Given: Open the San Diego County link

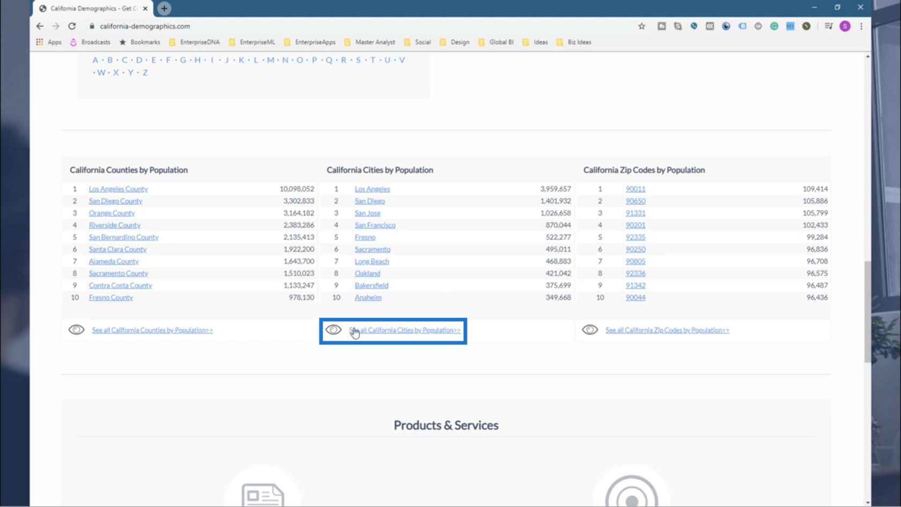Looking at the screenshot, I should [115, 201].
